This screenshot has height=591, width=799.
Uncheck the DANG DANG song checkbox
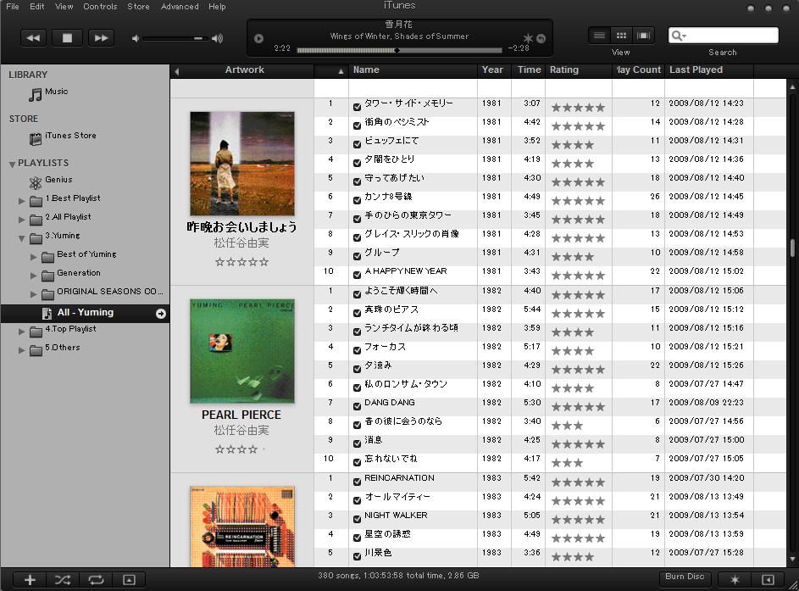pyautogui.click(x=358, y=406)
